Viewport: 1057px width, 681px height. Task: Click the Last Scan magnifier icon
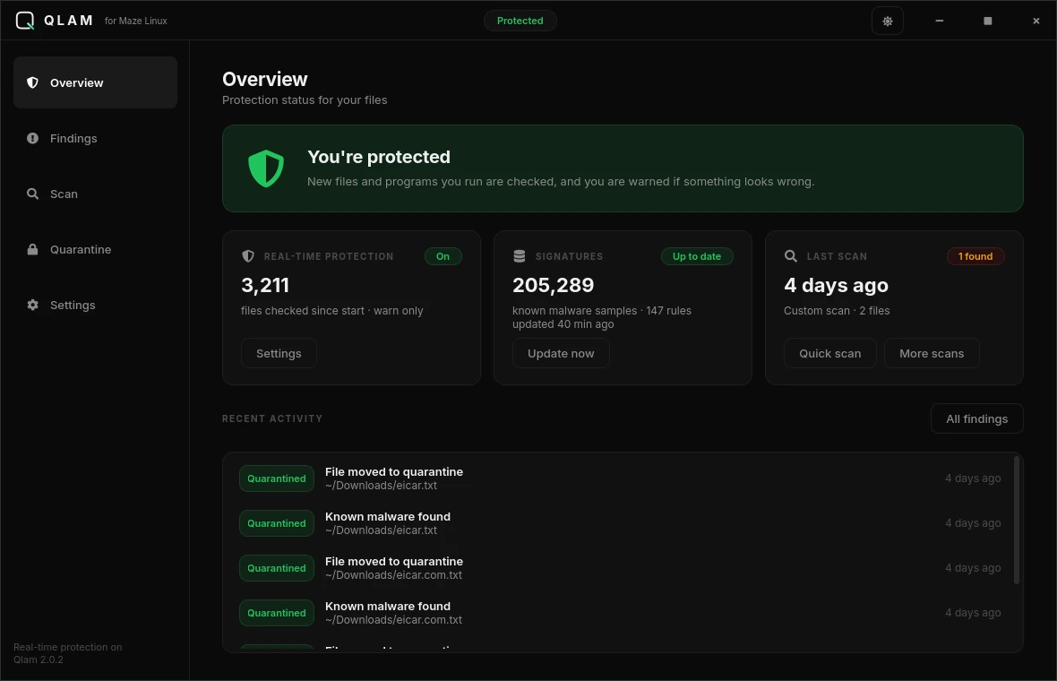click(x=791, y=256)
